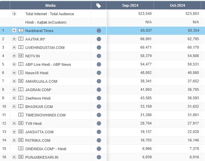Screen dimensions: 205x161
Task: Click the tag icon in the header
Action: pyautogui.click(x=99, y=6)
